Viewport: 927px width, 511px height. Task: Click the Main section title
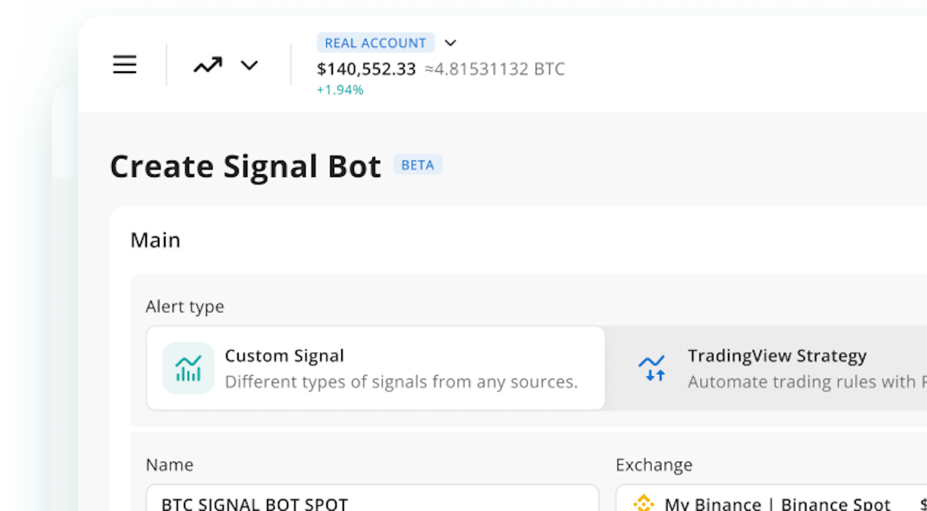click(x=155, y=240)
